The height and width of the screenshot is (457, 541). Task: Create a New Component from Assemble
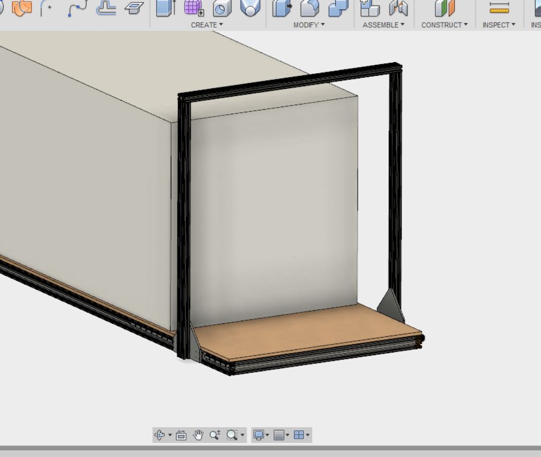click(x=370, y=8)
